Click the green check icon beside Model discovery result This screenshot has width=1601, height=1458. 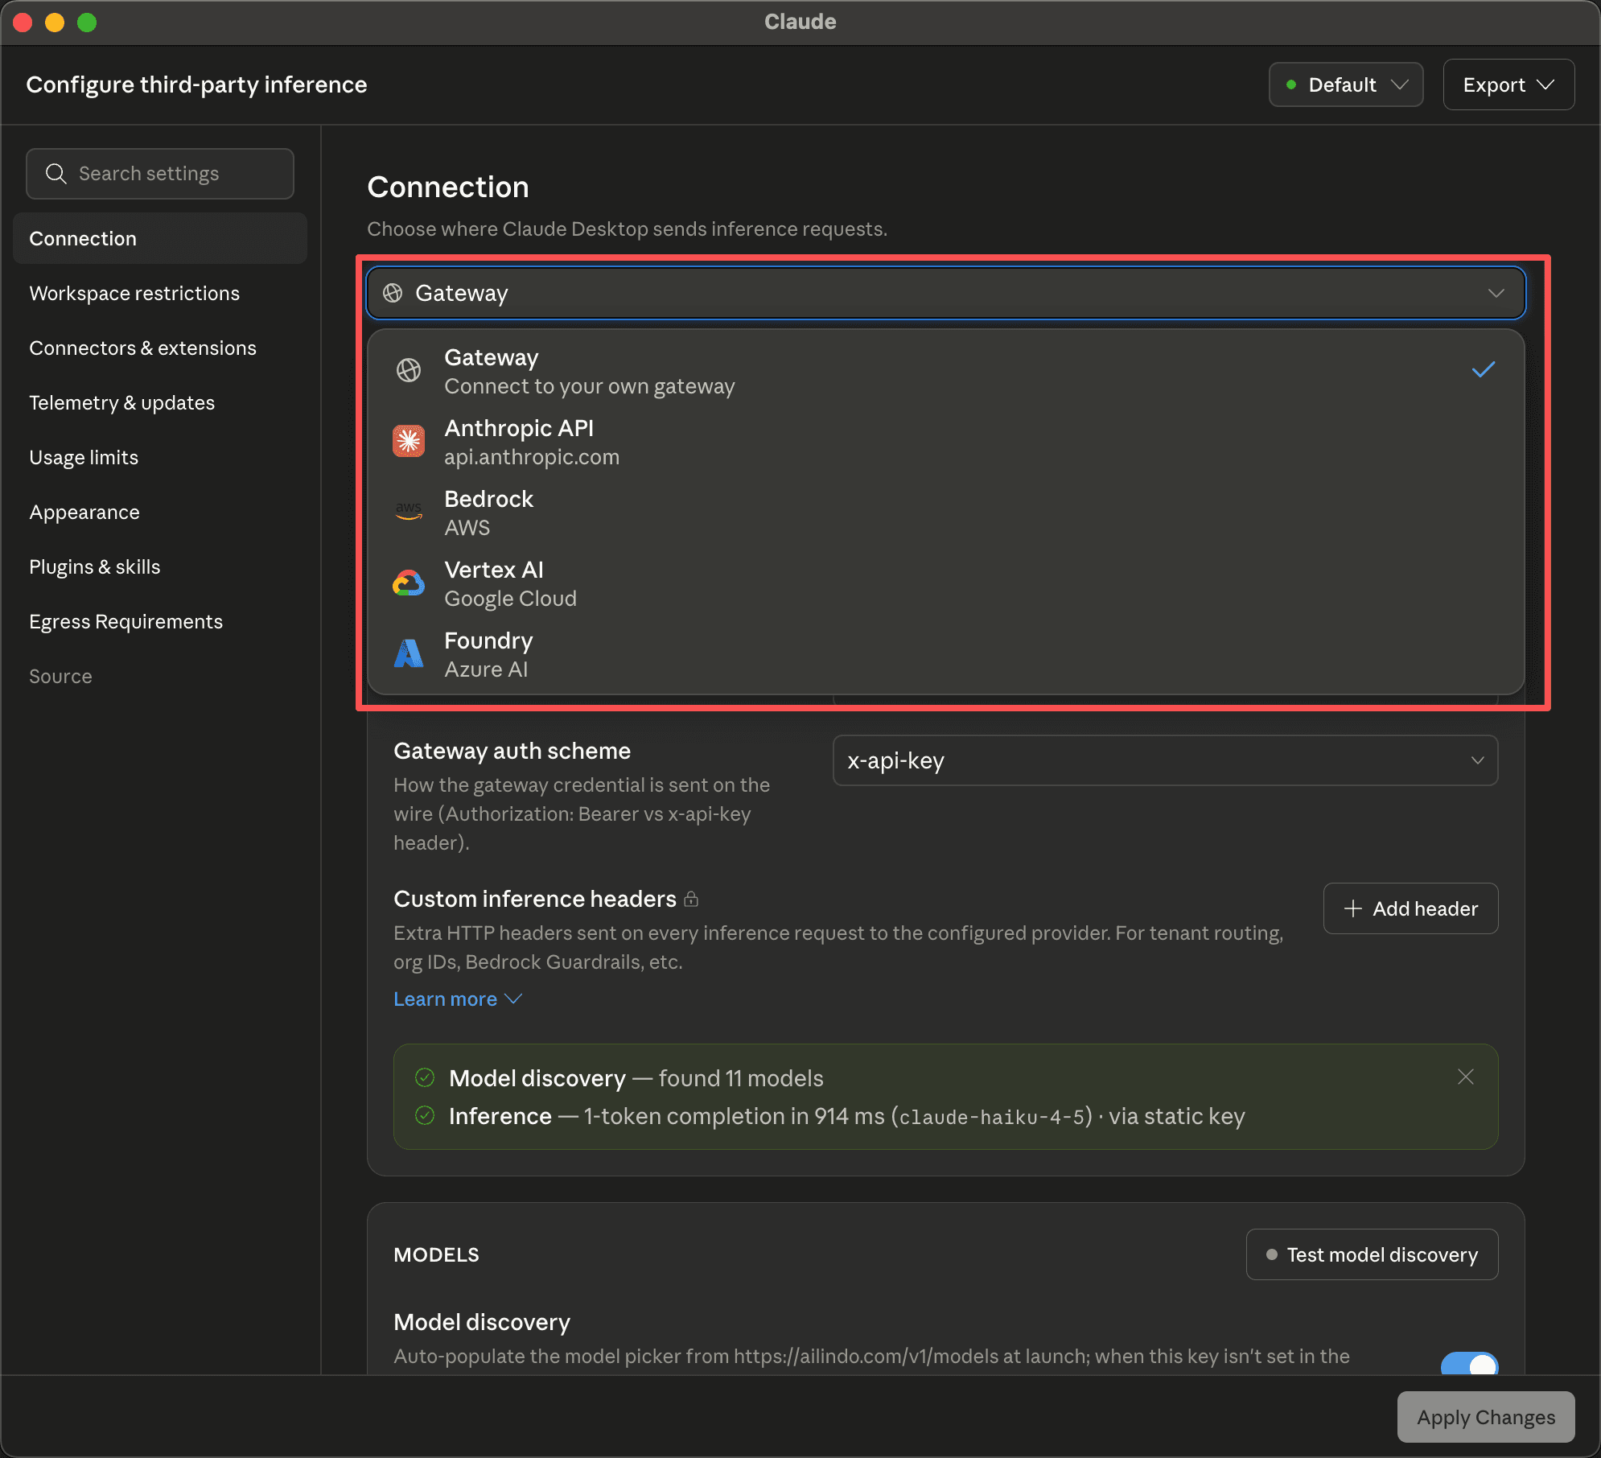coord(425,1077)
